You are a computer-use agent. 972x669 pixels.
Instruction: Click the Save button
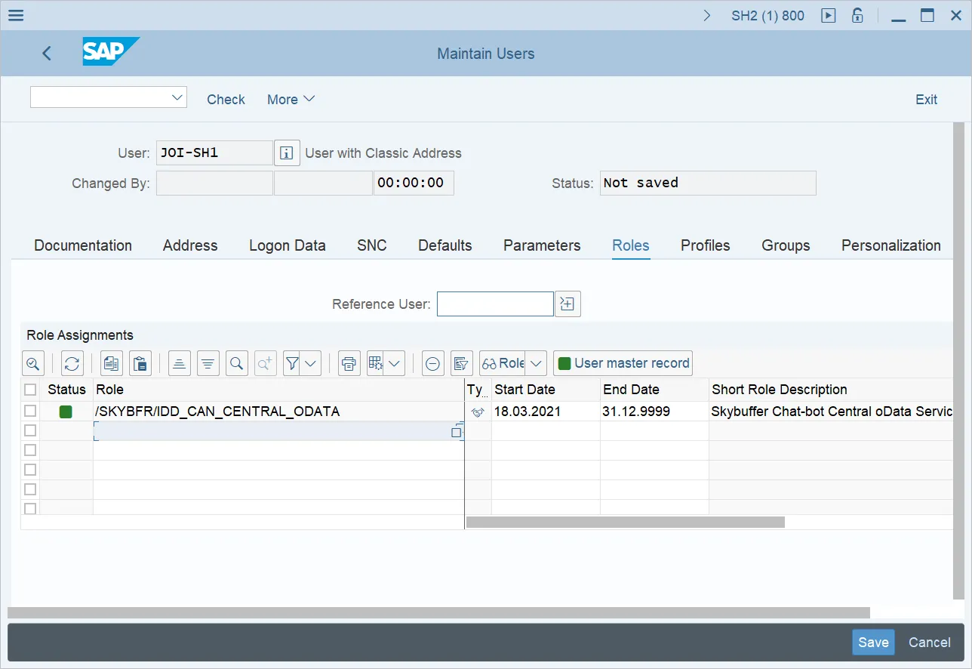click(873, 643)
